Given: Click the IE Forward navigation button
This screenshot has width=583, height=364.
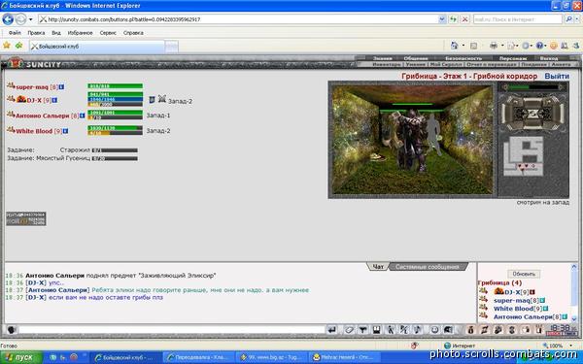Looking at the screenshot, I should click(x=20, y=19).
